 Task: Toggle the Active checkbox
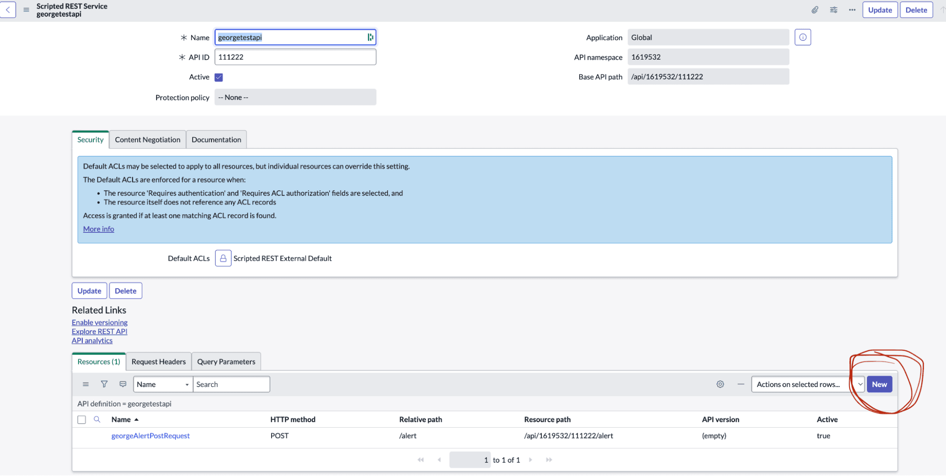[x=219, y=77]
